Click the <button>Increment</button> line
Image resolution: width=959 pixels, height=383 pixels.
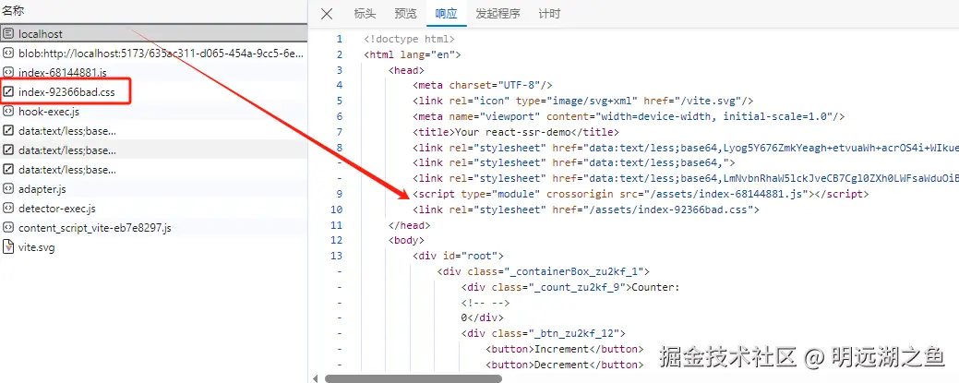pyautogui.click(x=565, y=349)
